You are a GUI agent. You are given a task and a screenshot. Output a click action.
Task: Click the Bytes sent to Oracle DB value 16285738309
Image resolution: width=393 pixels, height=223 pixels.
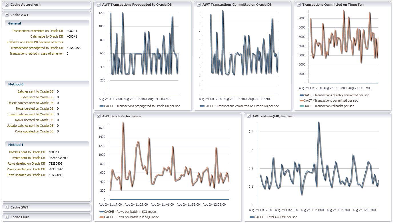[58, 158]
